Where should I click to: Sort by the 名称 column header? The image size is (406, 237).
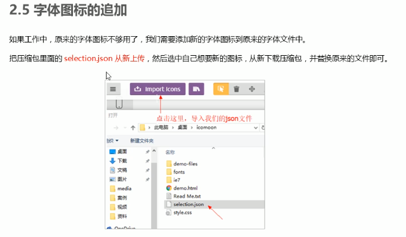point(170,152)
